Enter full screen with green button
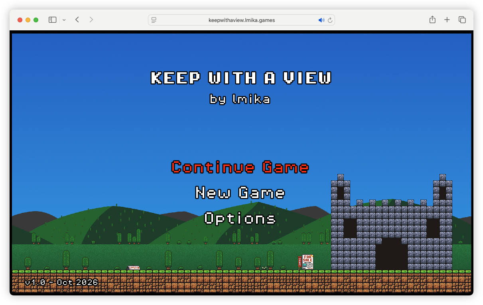 pyautogui.click(x=36, y=20)
